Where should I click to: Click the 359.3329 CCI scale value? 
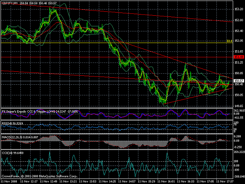point(239,152)
